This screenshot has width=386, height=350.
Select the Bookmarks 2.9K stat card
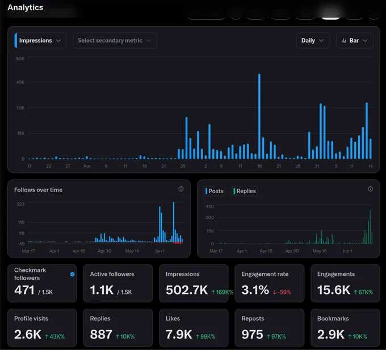(x=345, y=328)
